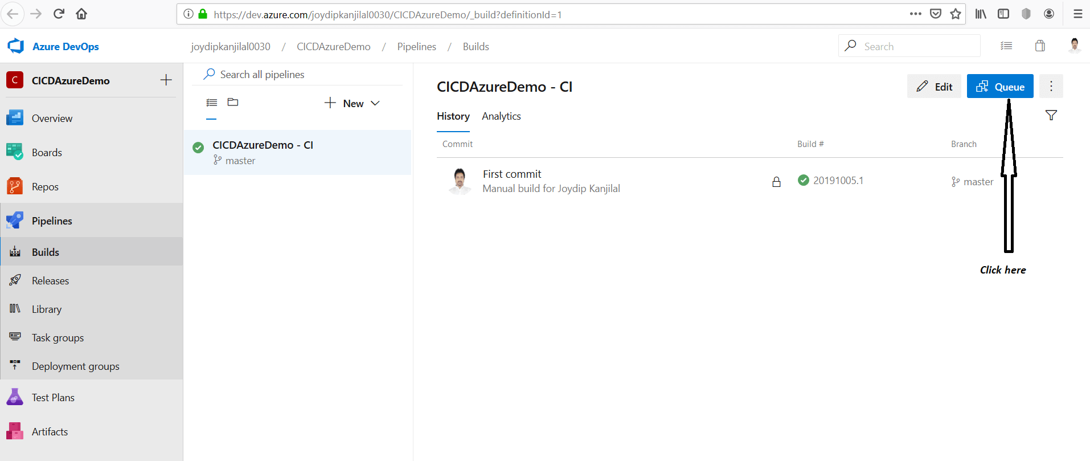Screen dimensions: 1090x461
Task: Toggle the browser sidebar icon
Action: tap(1003, 14)
